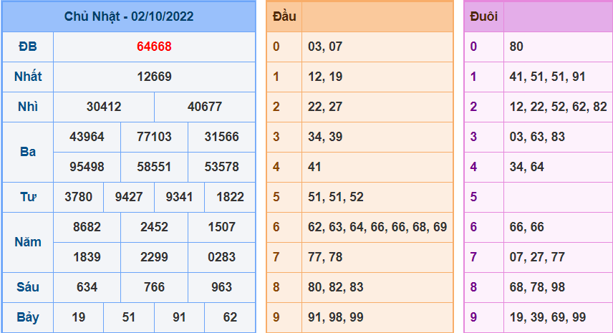Select second prize number 30412
This screenshot has width=613, height=333.
[x=104, y=107]
